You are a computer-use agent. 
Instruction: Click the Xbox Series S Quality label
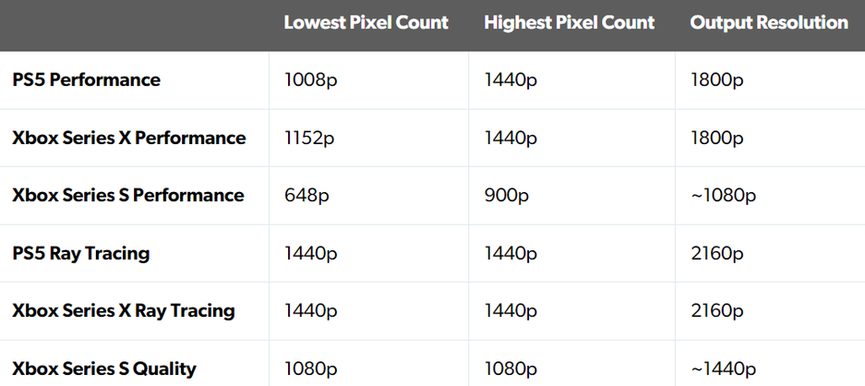coord(103,368)
